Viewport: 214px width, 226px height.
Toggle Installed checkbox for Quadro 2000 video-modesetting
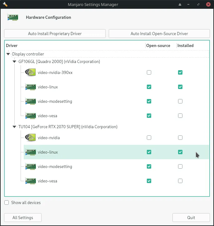[x=180, y=101]
